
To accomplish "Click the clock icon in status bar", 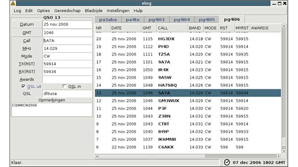I will pos(227,162).
